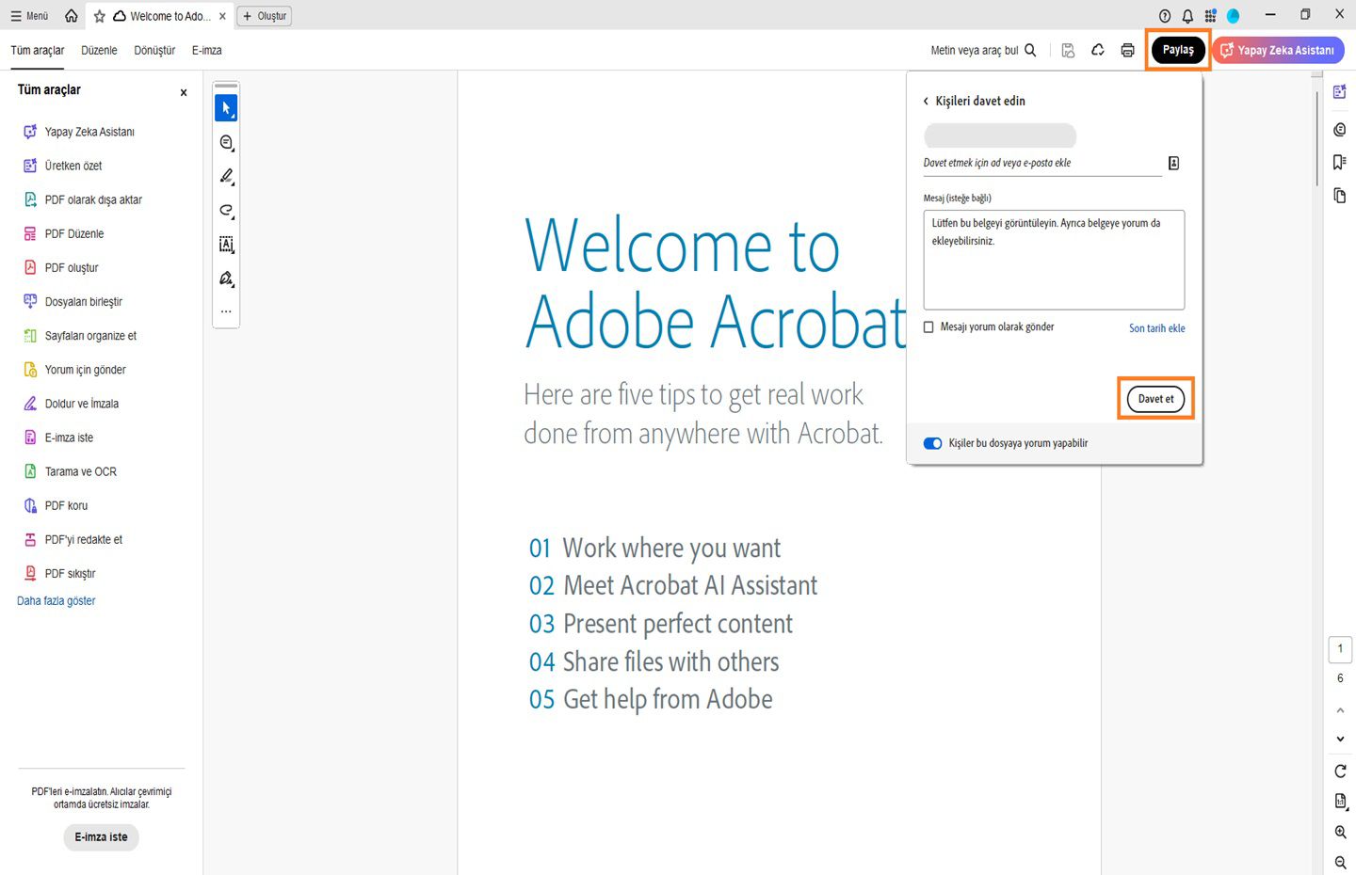Click the Davet et button
Viewport: 1356px width, 875px height.
(1155, 399)
